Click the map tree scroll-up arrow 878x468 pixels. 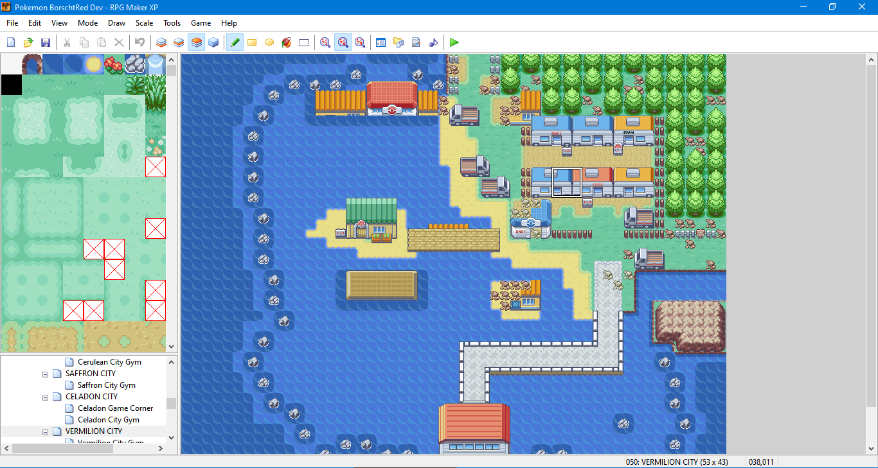pyautogui.click(x=172, y=362)
